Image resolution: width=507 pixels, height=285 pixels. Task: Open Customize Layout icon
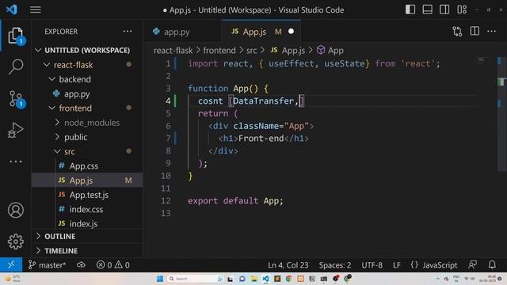pos(462,9)
